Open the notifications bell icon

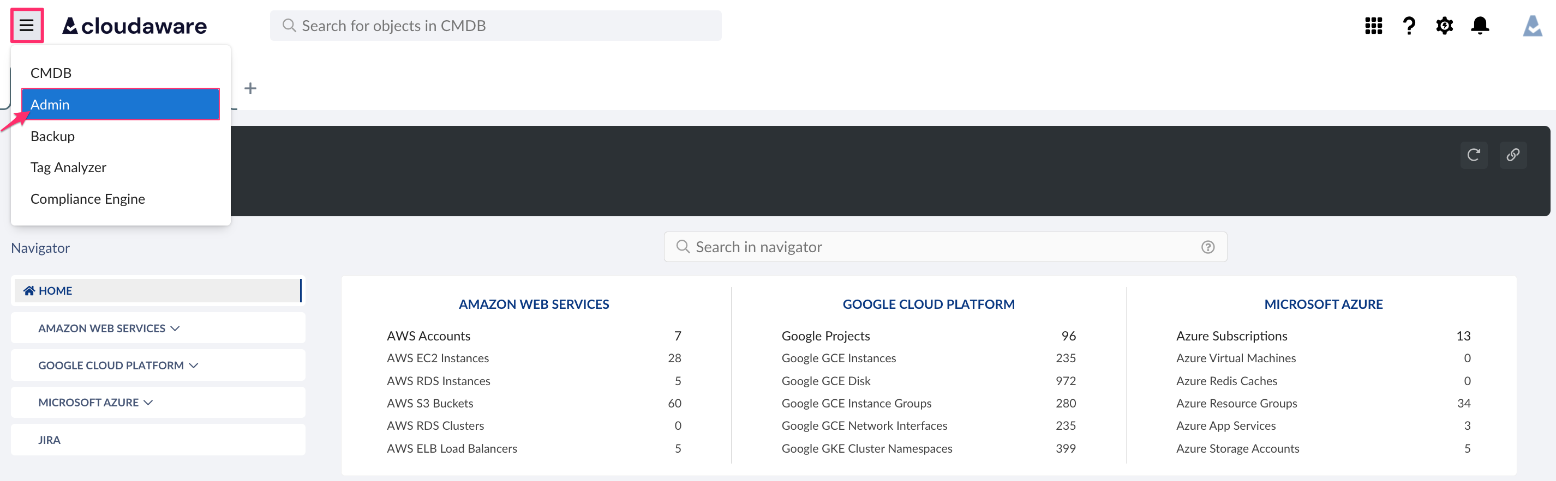(x=1479, y=25)
